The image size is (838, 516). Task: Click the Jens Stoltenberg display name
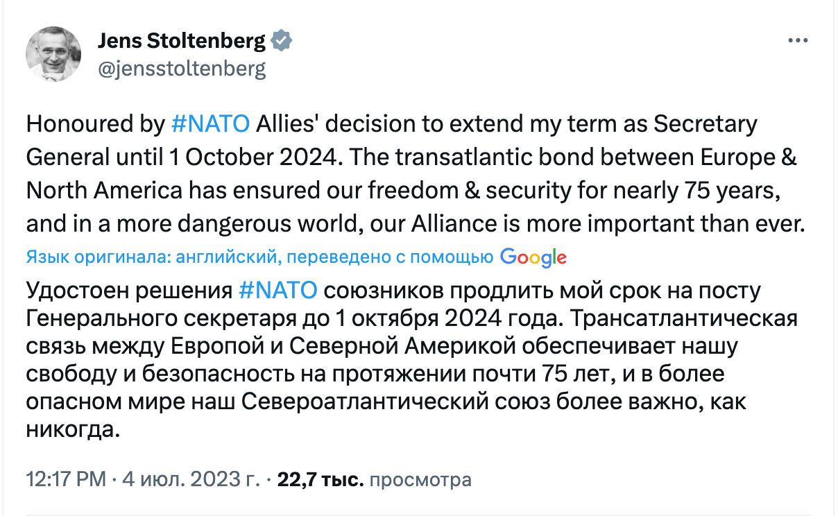181,42
